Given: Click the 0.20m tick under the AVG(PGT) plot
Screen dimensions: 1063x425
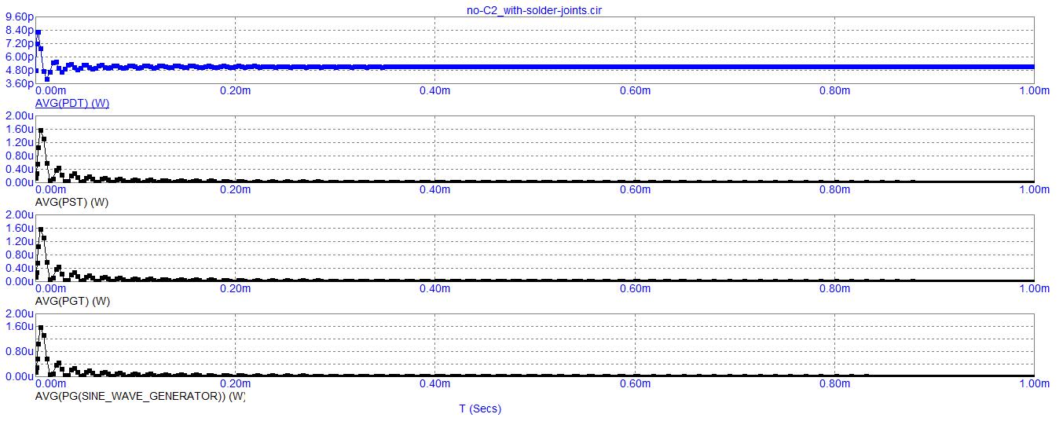Looking at the screenshot, I should pos(235,288).
